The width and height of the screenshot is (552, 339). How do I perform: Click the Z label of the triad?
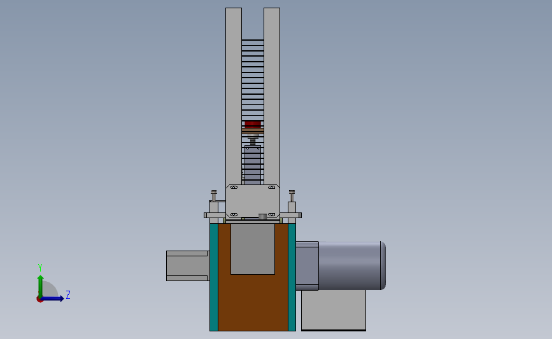click(68, 294)
